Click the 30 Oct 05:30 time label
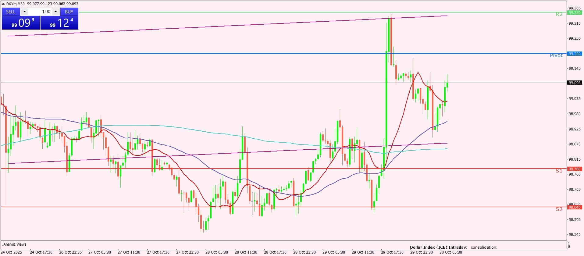The height and width of the screenshot is (256, 584). pyautogui.click(x=451, y=252)
